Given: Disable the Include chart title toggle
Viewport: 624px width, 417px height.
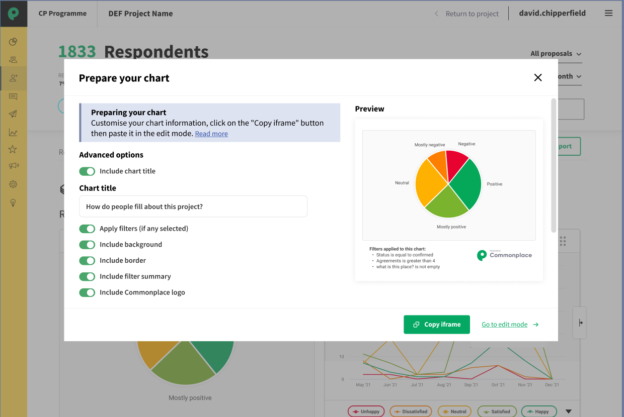Looking at the screenshot, I should click(x=87, y=171).
